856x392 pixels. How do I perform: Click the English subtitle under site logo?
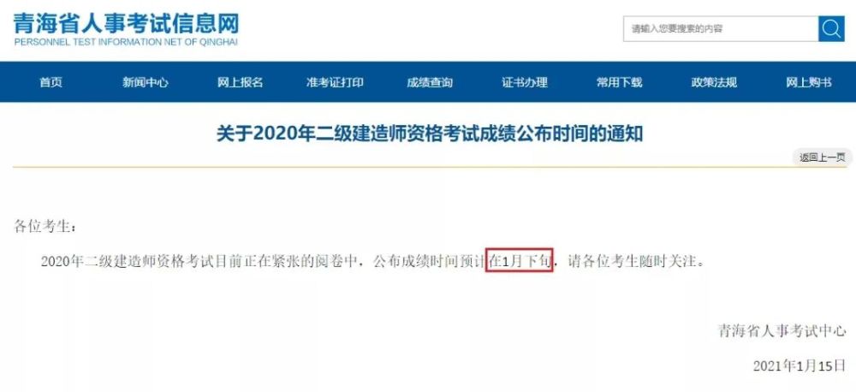click(126, 42)
